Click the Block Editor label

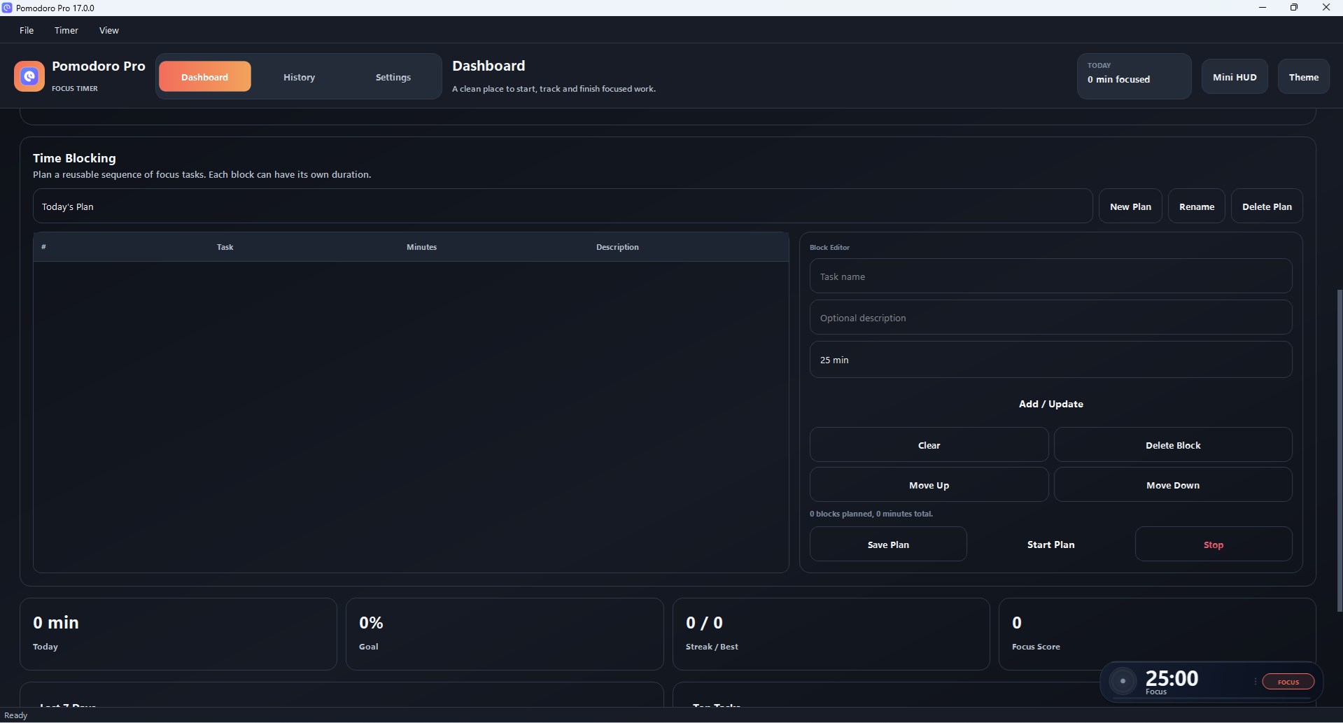(829, 247)
